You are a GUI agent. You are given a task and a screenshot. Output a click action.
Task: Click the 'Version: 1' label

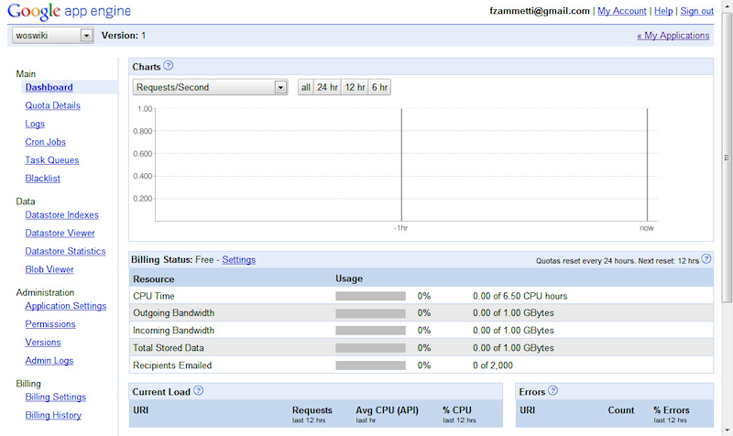tap(124, 36)
